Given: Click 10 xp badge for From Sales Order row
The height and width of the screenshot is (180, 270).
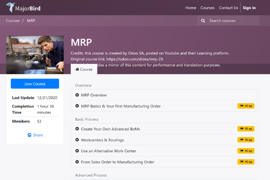Looking at the screenshot, I should [246, 162].
